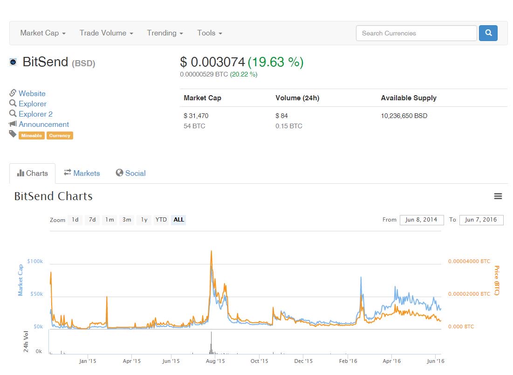Open the Website link
513x375 pixels.
pos(32,93)
